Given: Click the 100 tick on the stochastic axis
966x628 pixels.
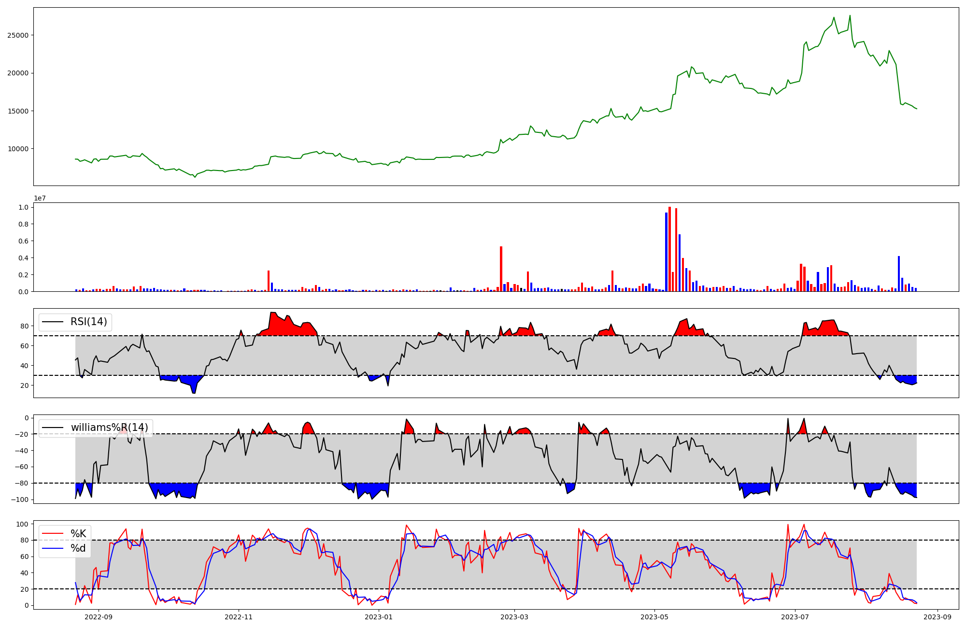Looking at the screenshot, I should (x=23, y=524).
